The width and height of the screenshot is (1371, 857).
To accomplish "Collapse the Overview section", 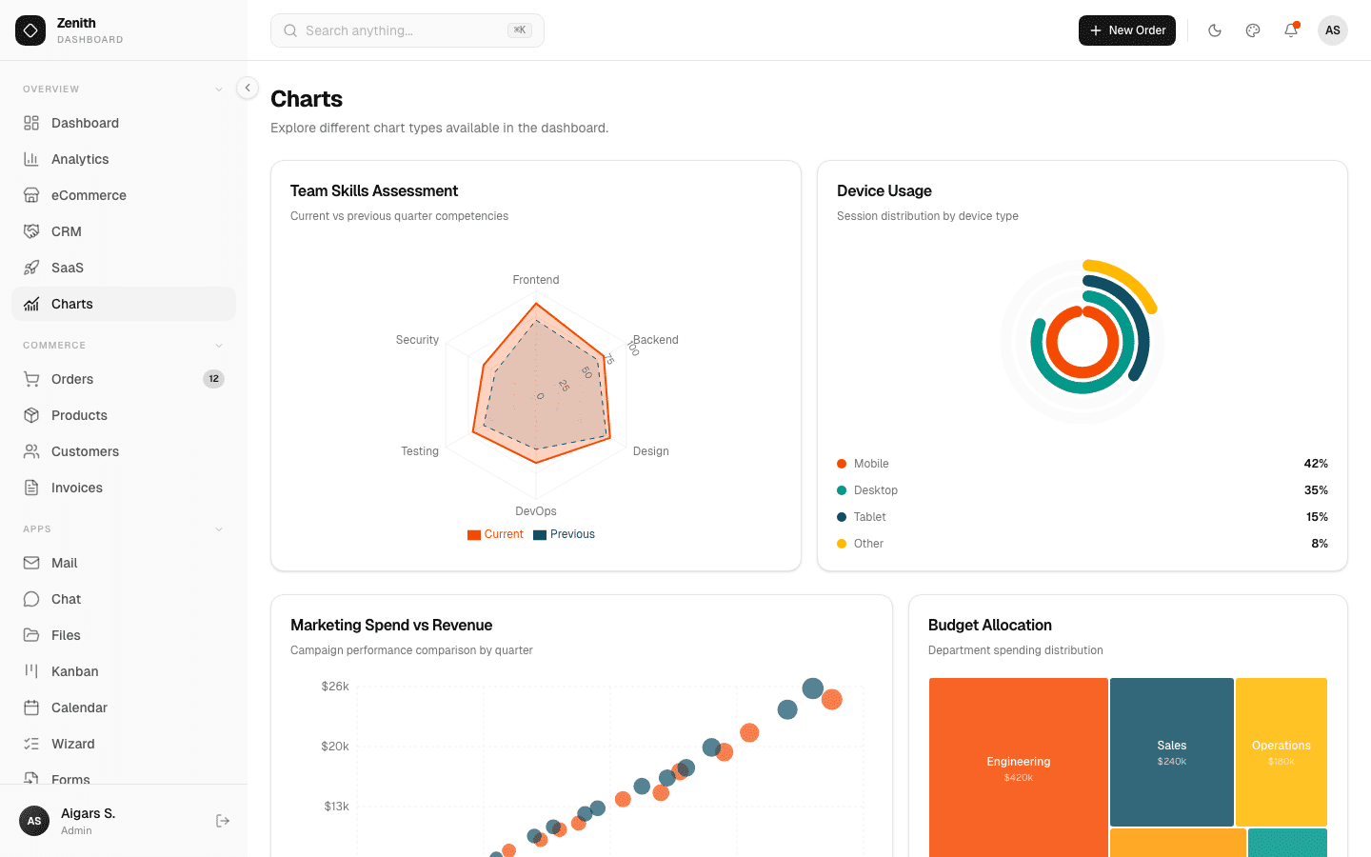I will tap(218, 88).
